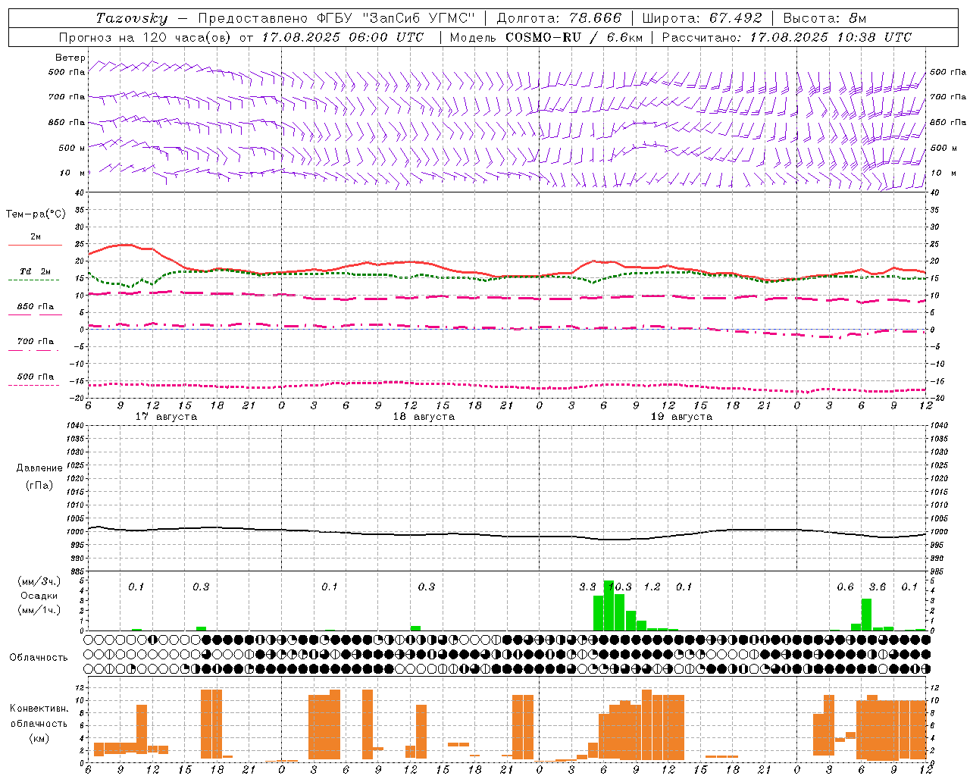This screenshot has height=776, width=970.
Task: Click the red 2м temperature legend line
Action: coord(35,245)
